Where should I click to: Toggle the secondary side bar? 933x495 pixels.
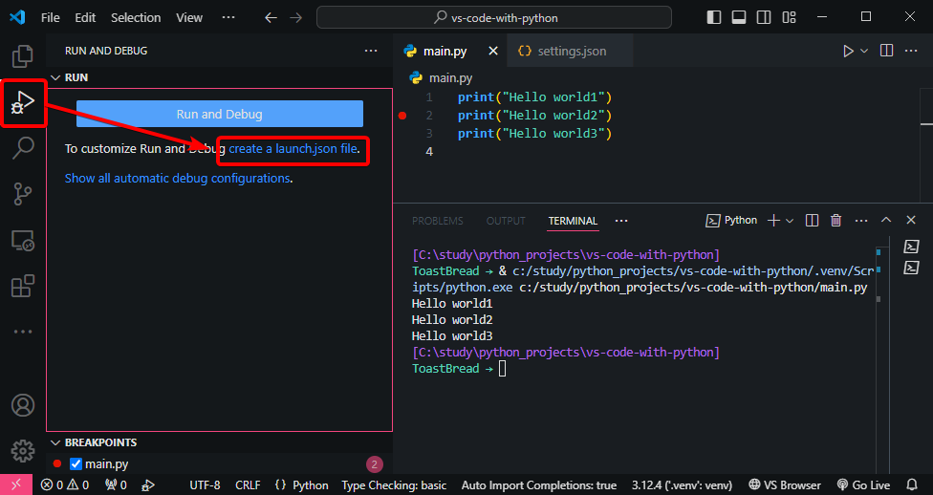click(764, 17)
